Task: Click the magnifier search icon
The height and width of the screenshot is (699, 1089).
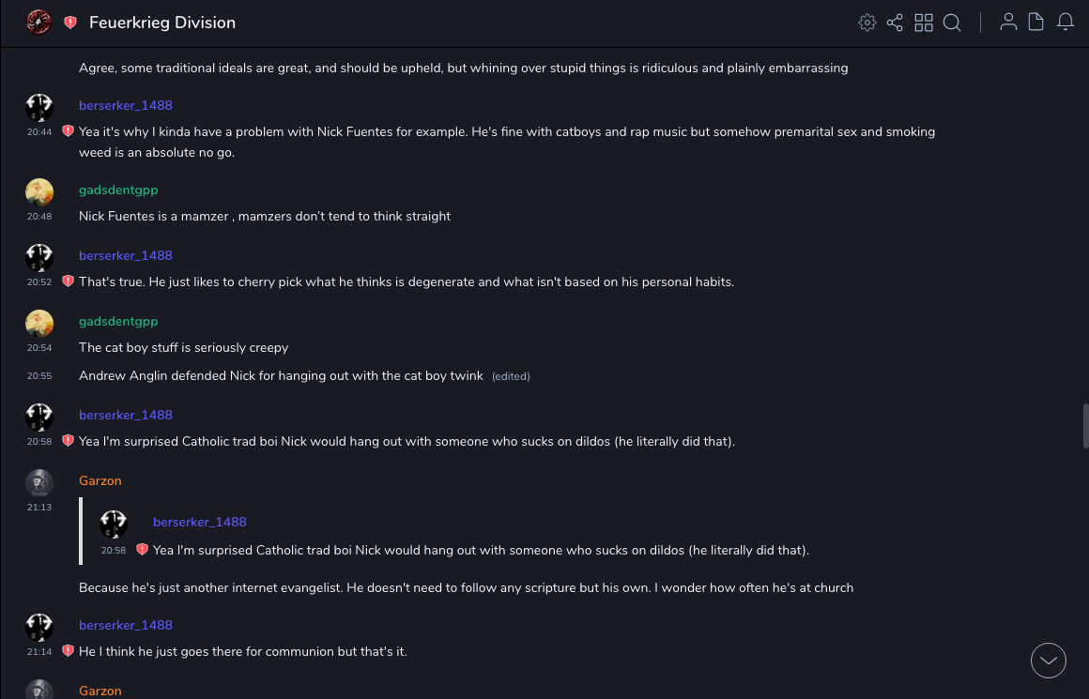Action: (952, 23)
